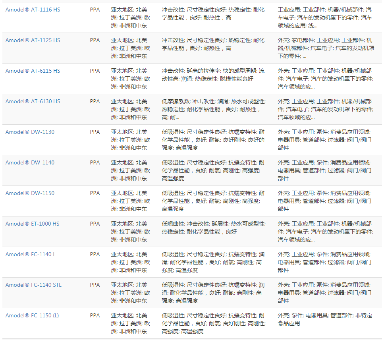The image size is (382, 340).
Task: Open the Amodel® AT-1116 HS product link
Action: click(33, 10)
